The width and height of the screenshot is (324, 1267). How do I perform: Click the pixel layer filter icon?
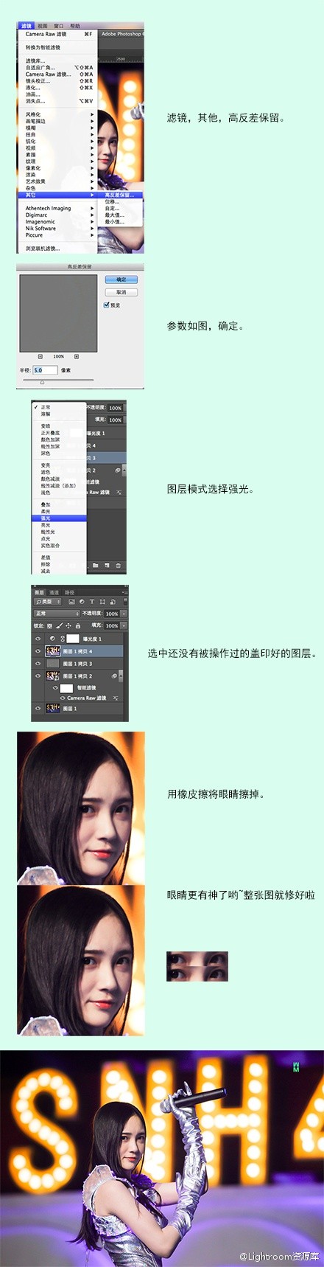(71, 602)
